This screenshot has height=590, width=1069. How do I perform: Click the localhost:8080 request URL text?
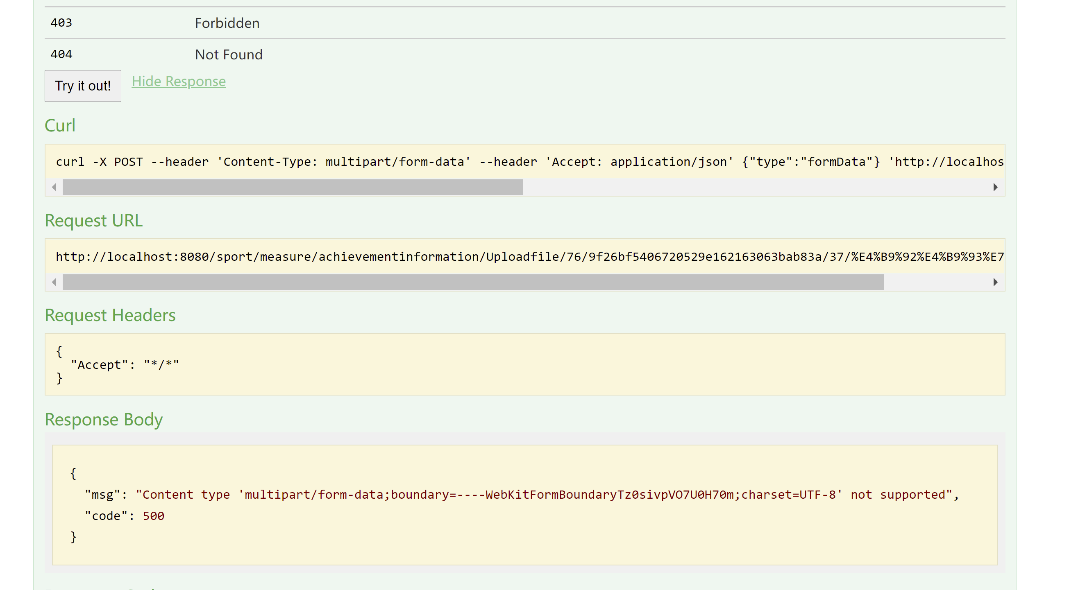(x=529, y=257)
